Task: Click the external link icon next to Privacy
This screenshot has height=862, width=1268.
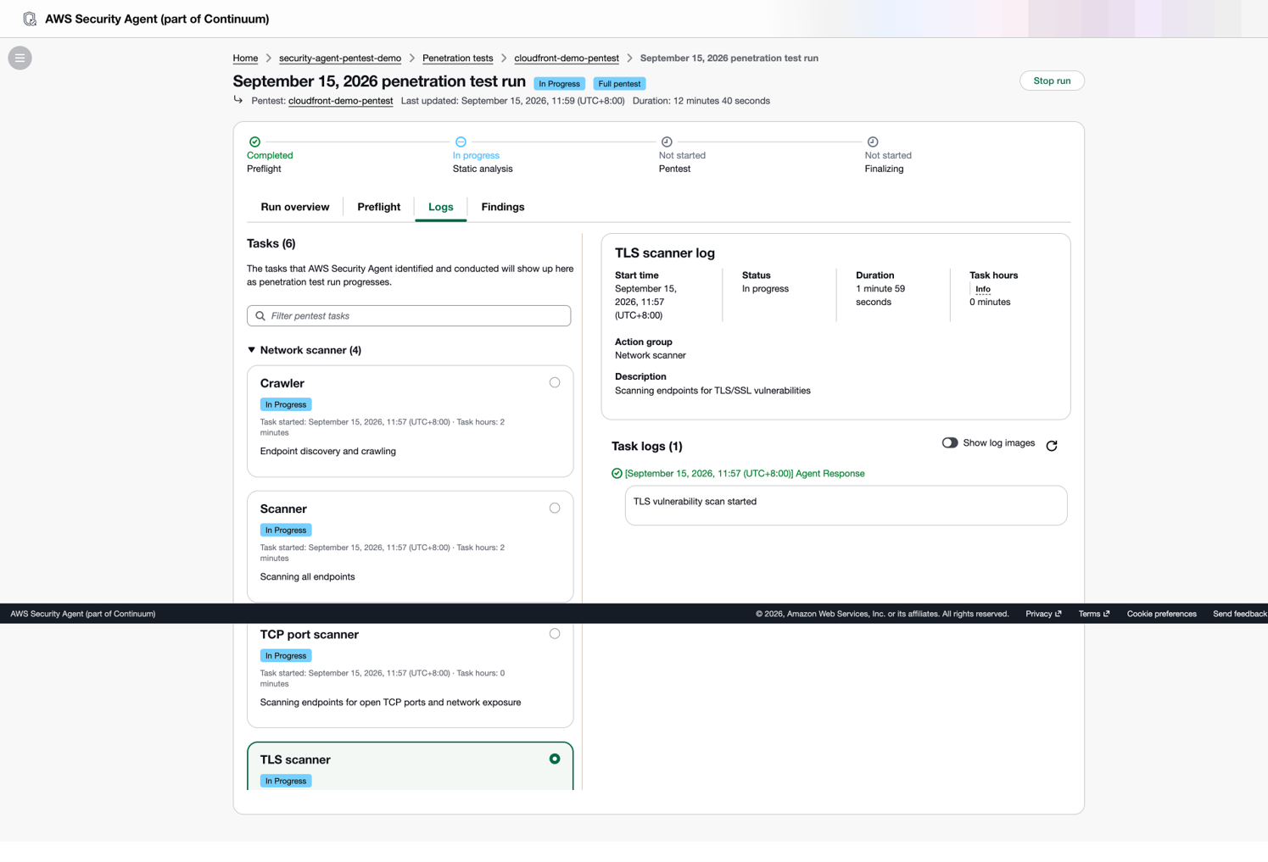Action: point(1058,614)
